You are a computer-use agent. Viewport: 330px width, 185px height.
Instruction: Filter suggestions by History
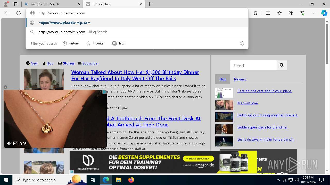(71, 43)
